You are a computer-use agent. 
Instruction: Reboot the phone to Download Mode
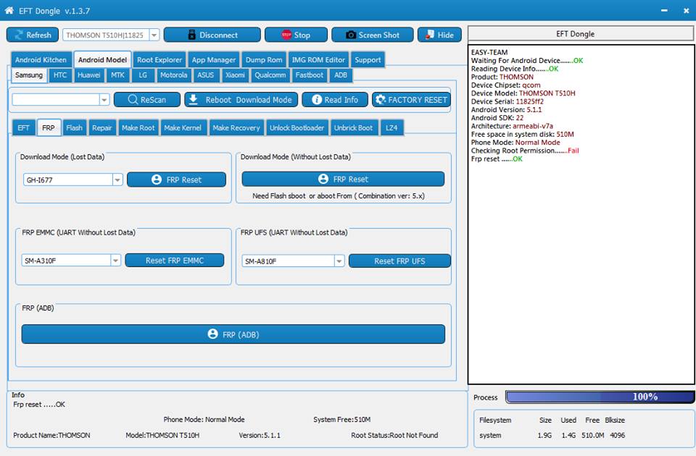pyautogui.click(x=241, y=100)
